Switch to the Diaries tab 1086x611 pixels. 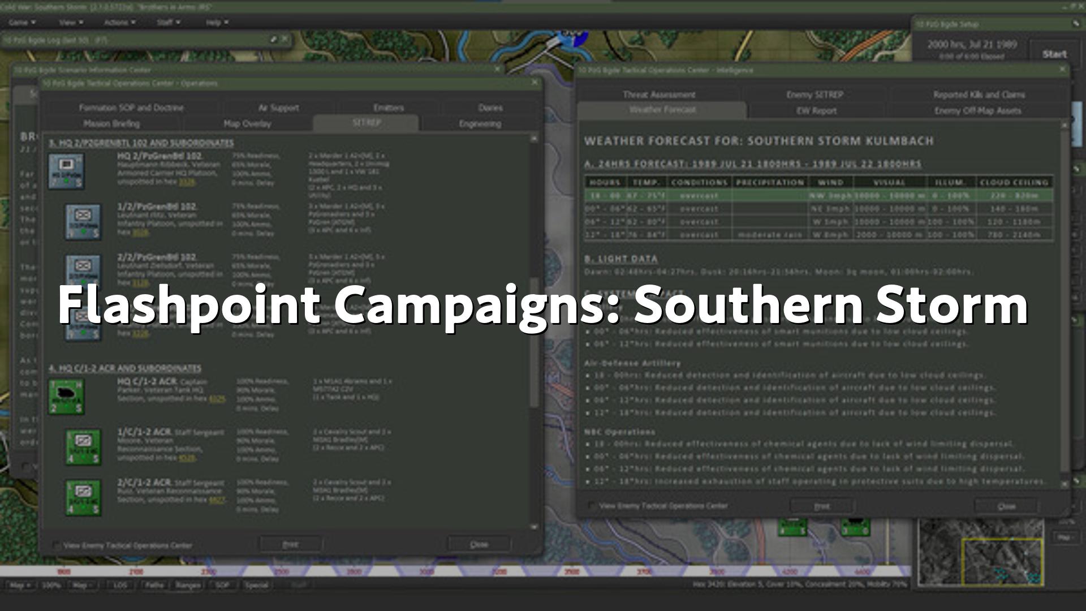[x=490, y=107]
